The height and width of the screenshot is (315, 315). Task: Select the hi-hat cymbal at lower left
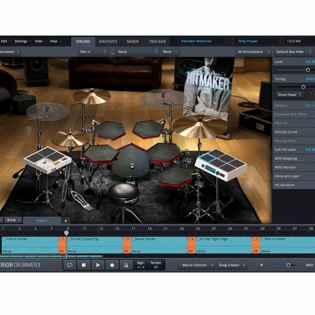[x=70, y=139]
